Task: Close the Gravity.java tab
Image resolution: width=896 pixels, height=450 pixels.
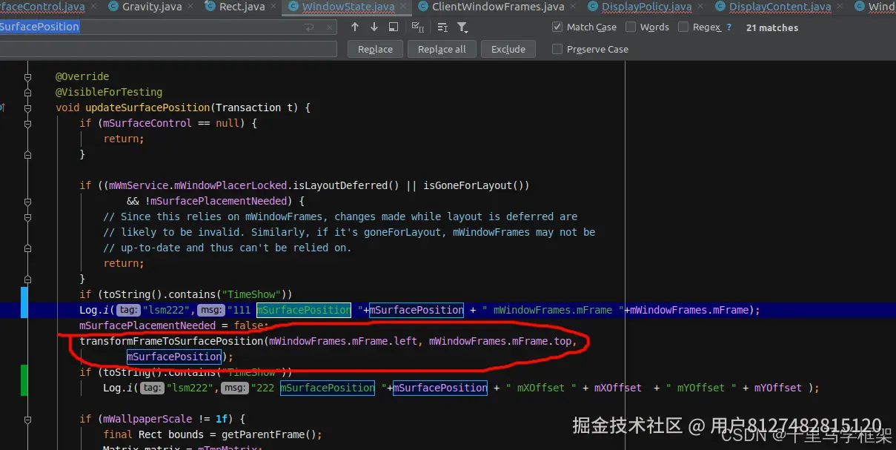Action: click(190, 7)
